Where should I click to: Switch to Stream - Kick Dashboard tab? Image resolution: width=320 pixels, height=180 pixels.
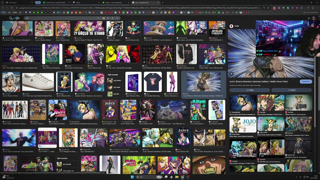pos(115,2)
